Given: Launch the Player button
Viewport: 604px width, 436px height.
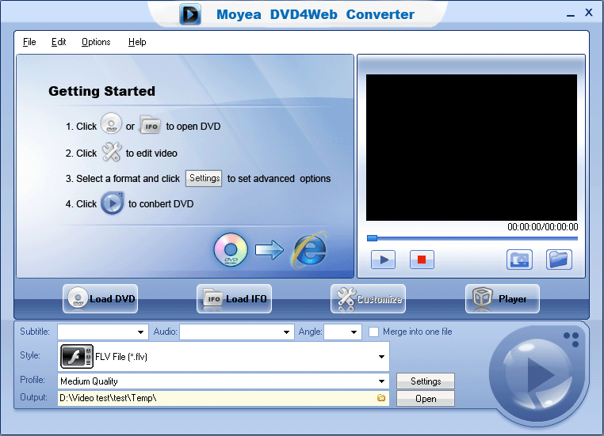Looking at the screenshot, I should [x=502, y=298].
